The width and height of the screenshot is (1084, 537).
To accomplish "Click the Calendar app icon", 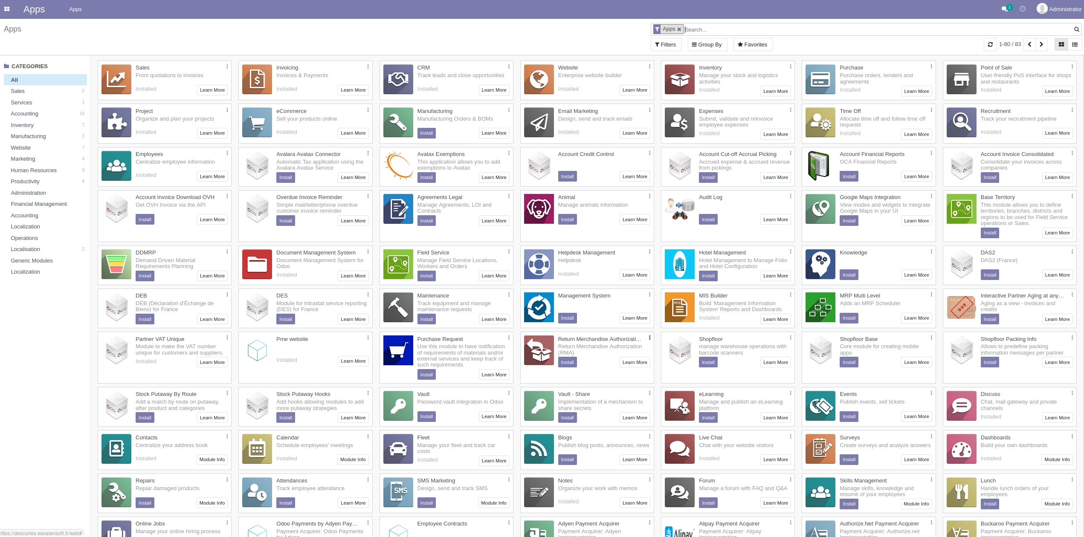I will point(257,449).
